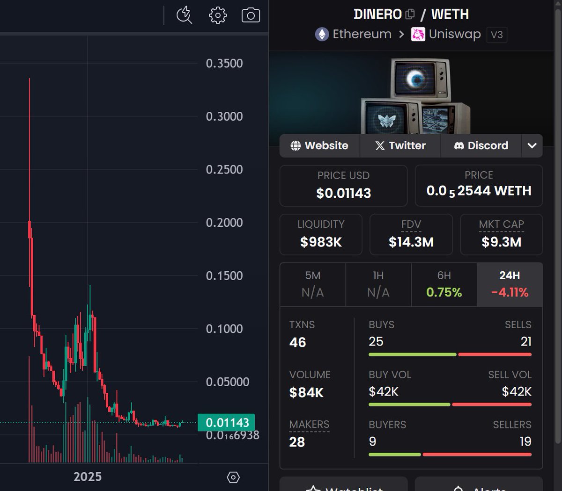
Task: Click the chart axis hexagon settings icon
Action: point(233,477)
